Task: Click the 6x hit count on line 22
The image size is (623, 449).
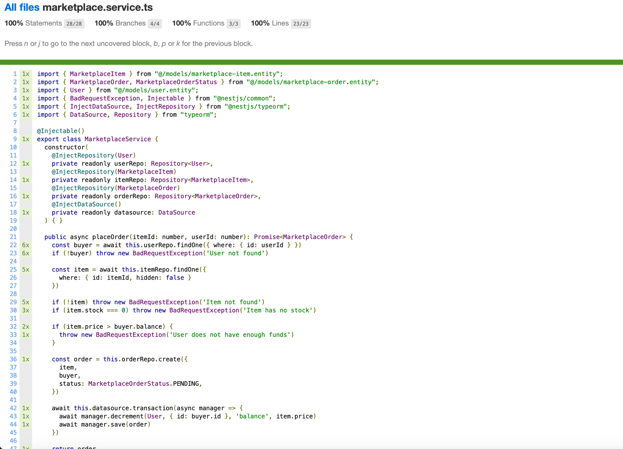Action: click(26, 245)
